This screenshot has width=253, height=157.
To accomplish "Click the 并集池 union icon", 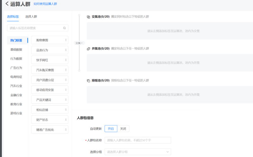I will [x=89, y=49].
